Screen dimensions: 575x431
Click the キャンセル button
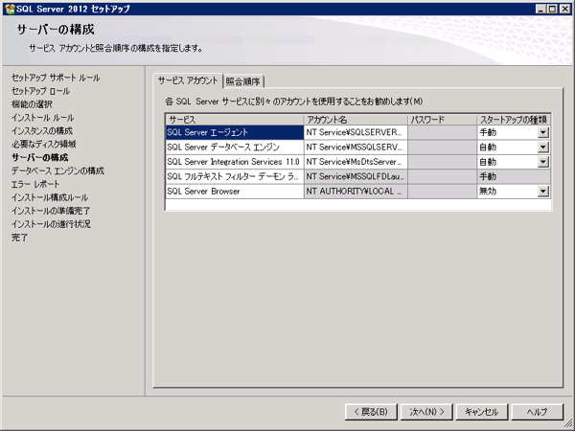(x=482, y=412)
